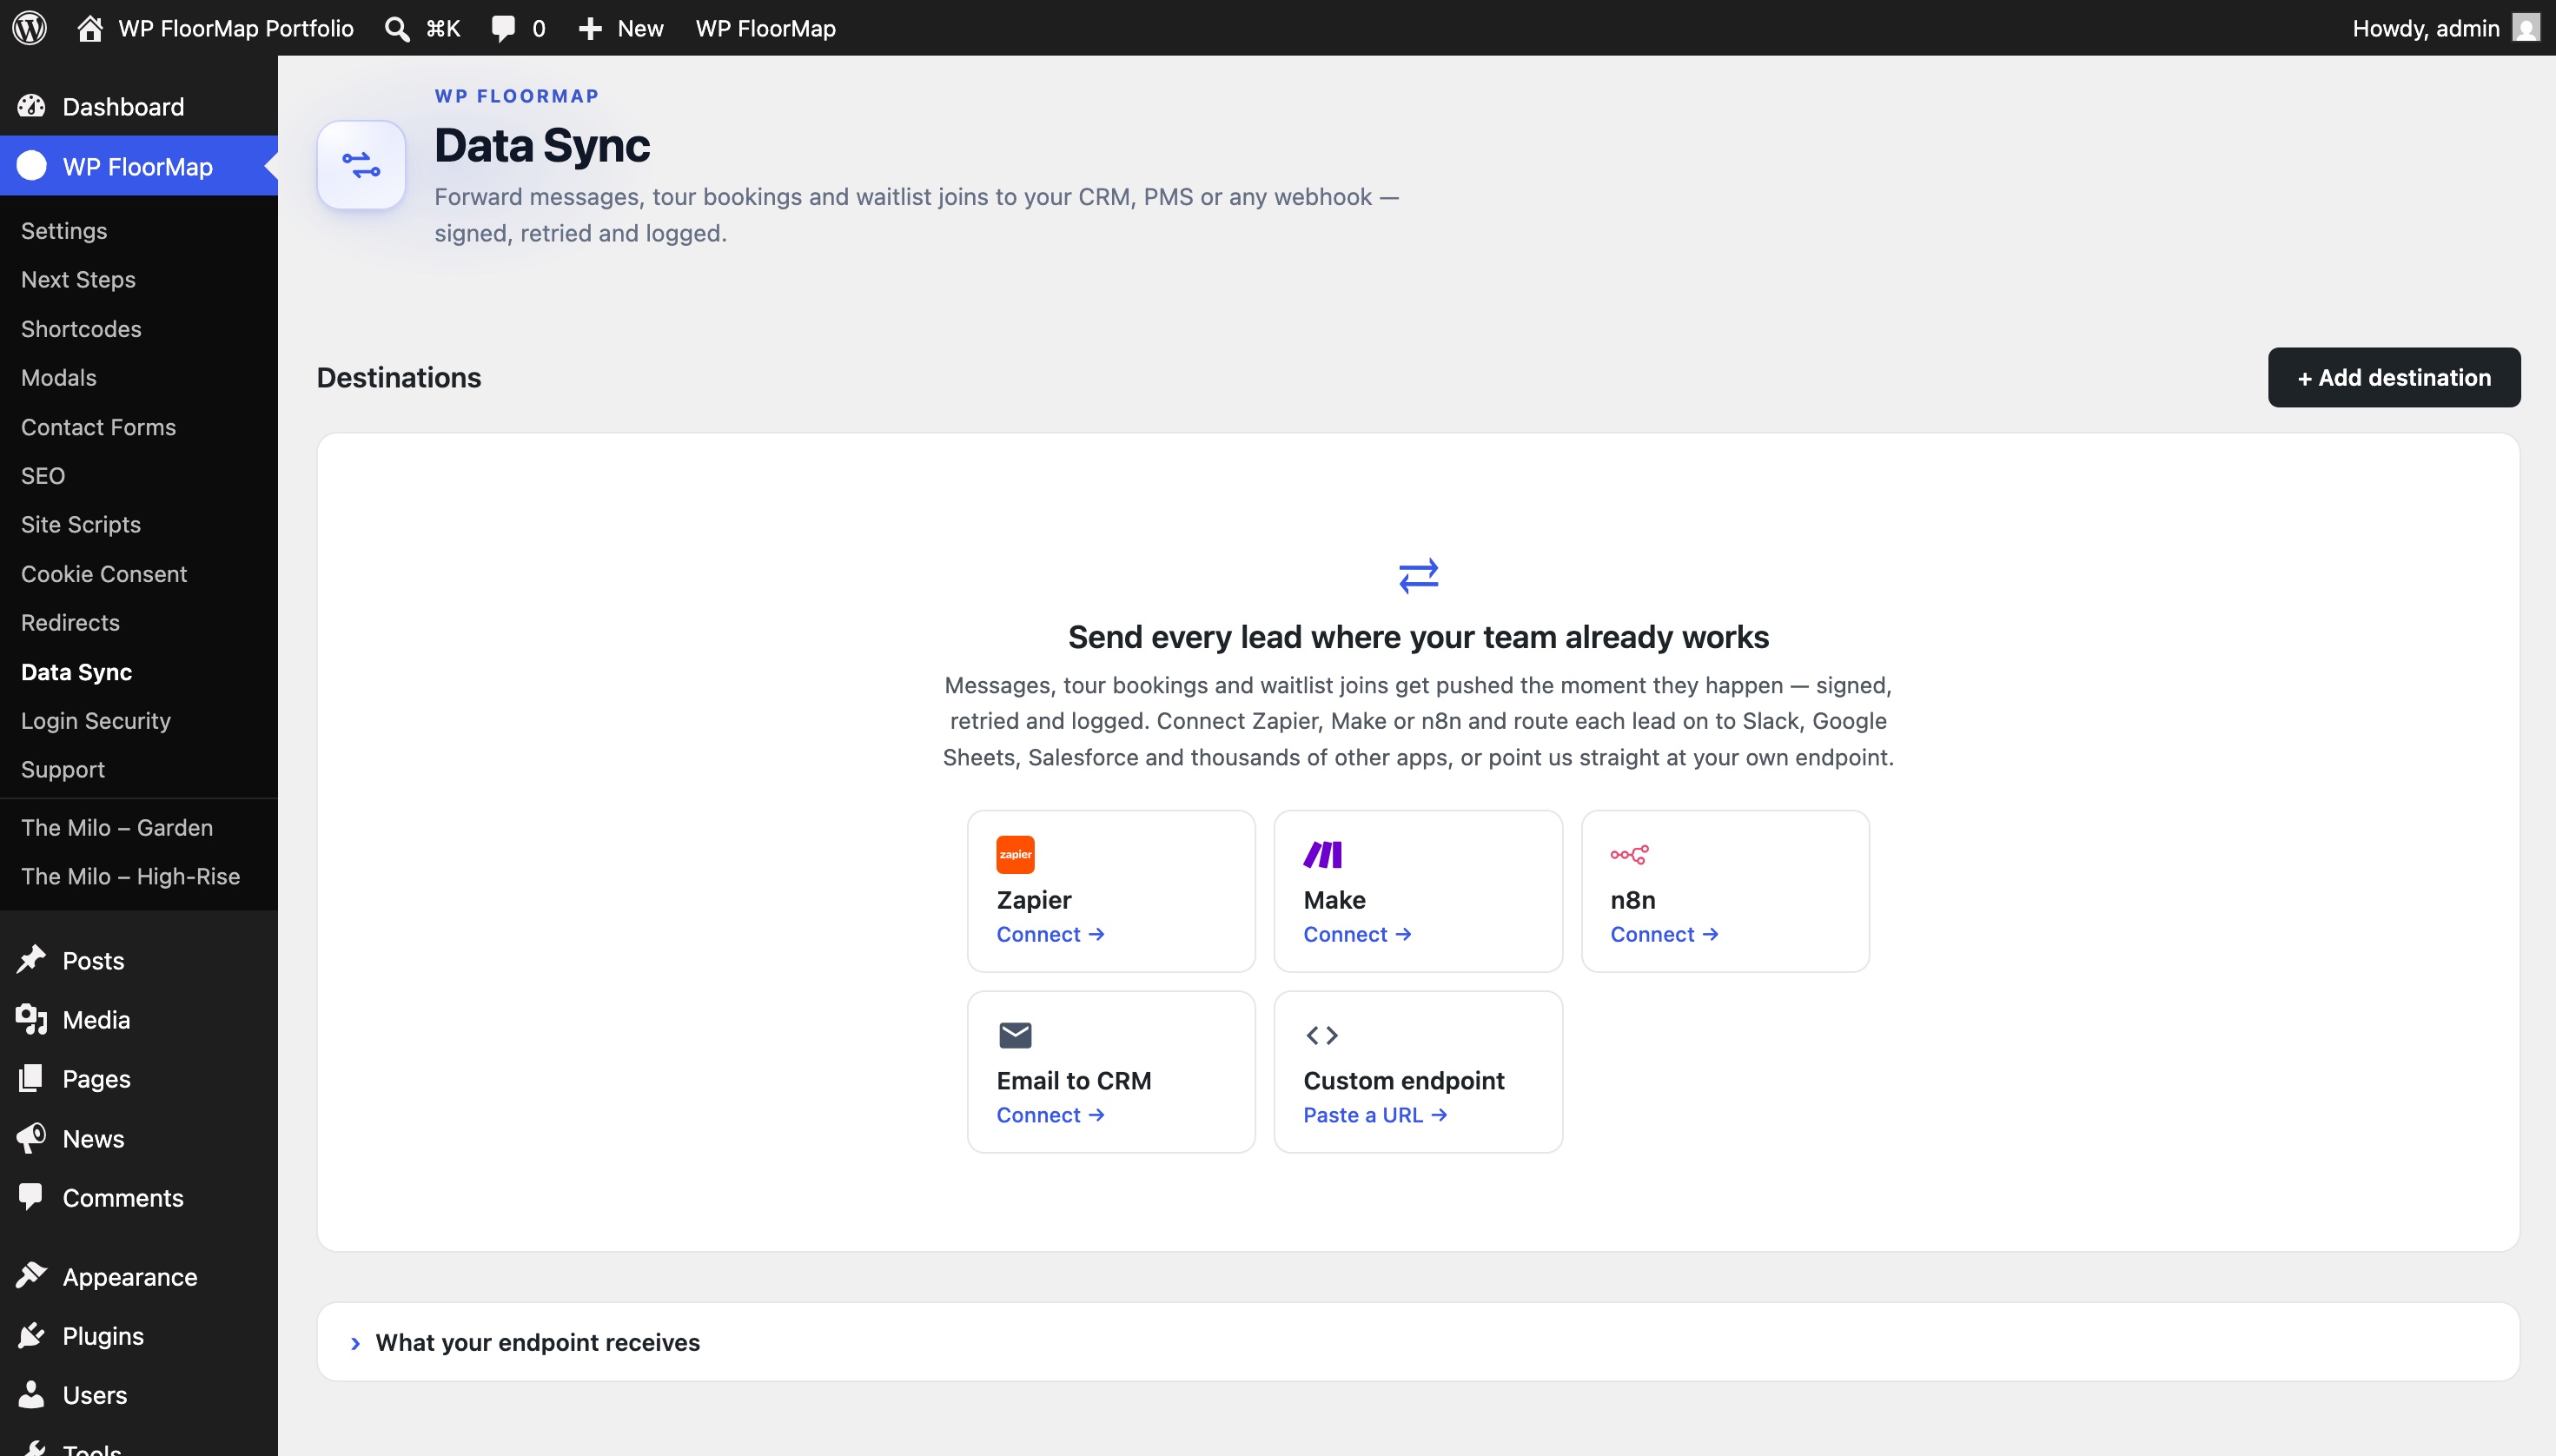This screenshot has height=1456, width=2556.
Task: Click the Pages icon in sidebar
Action: pos(31,1078)
